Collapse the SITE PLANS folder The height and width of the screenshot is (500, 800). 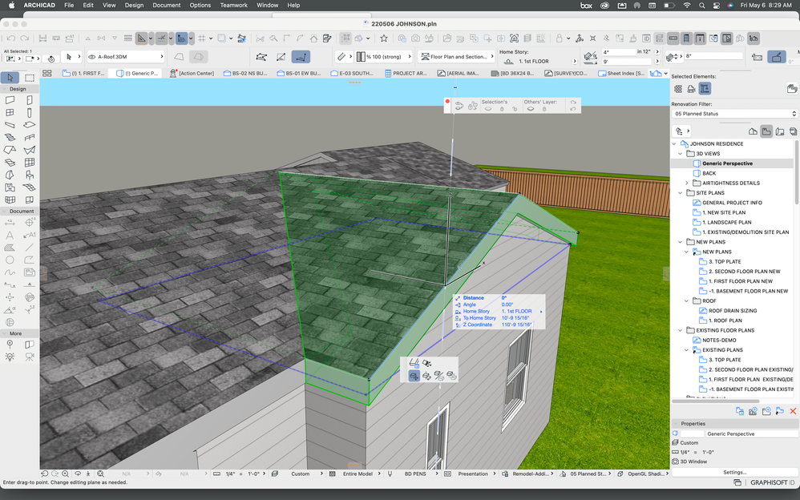point(681,193)
